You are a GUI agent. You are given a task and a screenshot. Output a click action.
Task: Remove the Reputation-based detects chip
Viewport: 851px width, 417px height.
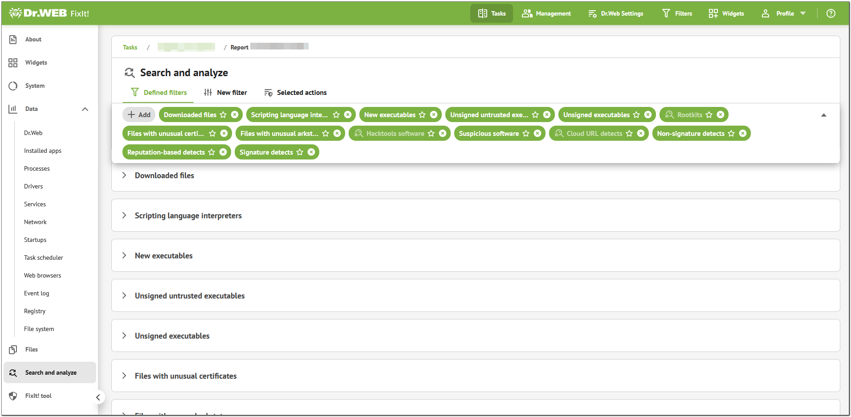tap(223, 152)
